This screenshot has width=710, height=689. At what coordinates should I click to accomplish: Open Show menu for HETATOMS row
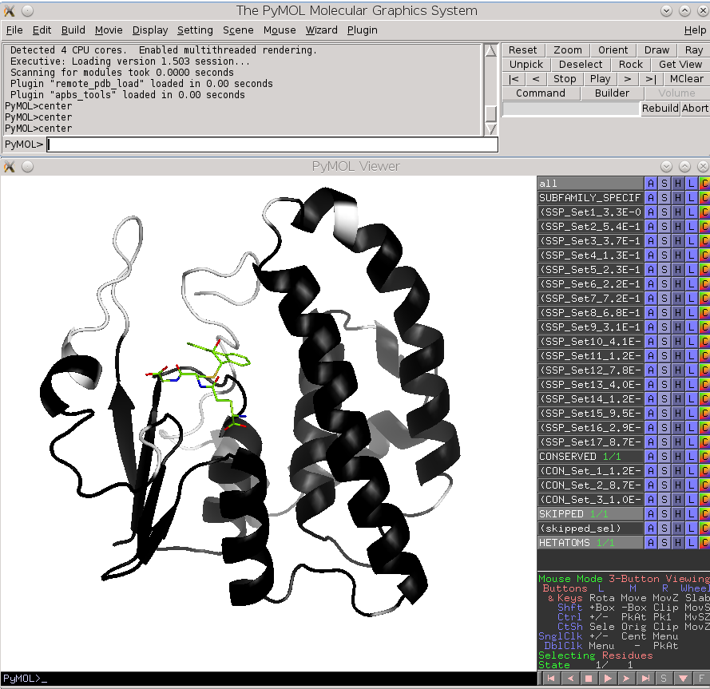tap(664, 542)
